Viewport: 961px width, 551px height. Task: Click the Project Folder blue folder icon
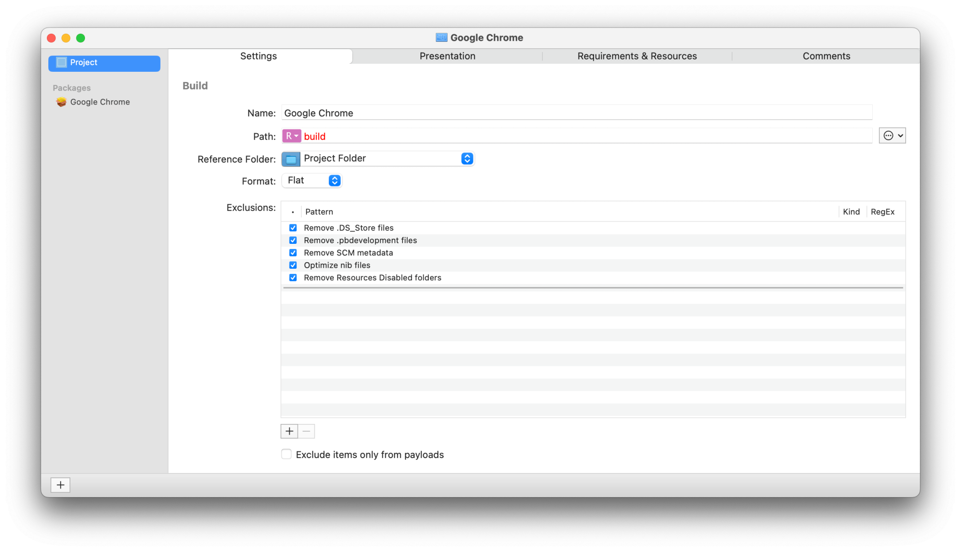point(291,159)
